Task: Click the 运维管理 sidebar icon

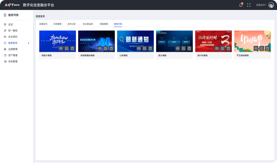Action: pos(5,49)
